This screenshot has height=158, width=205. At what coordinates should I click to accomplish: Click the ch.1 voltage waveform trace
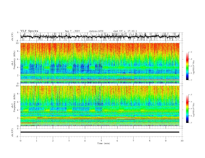click(x=100, y=37)
